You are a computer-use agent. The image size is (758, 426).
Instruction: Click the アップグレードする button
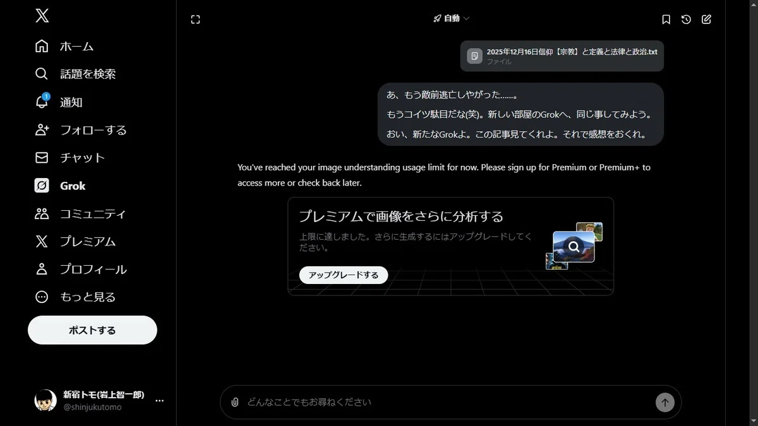point(344,275)
